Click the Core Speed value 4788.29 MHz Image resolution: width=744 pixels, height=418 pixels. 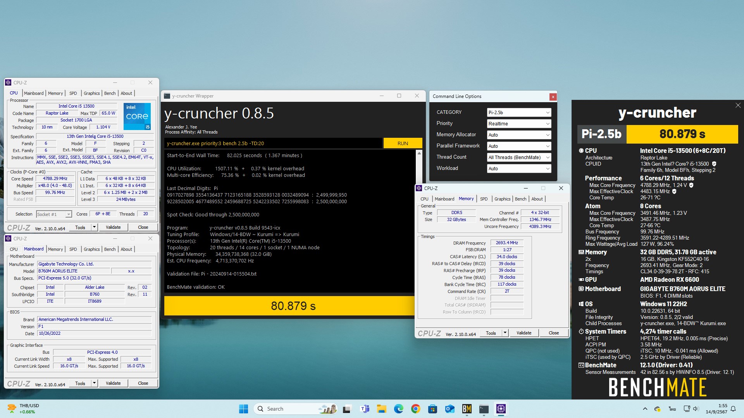55,179
